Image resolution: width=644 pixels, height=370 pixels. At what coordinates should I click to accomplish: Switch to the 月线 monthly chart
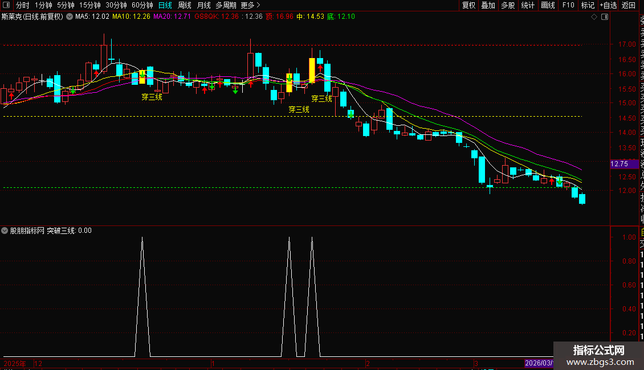(x=203, y=5)
